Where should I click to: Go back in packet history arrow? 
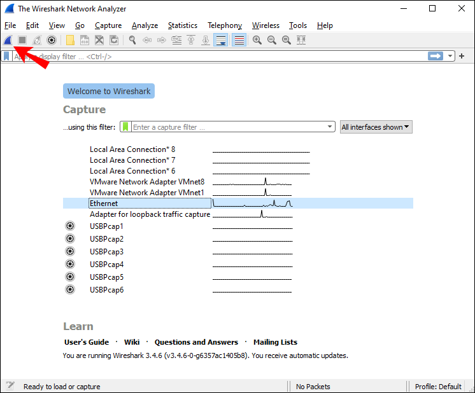point(147,40)
